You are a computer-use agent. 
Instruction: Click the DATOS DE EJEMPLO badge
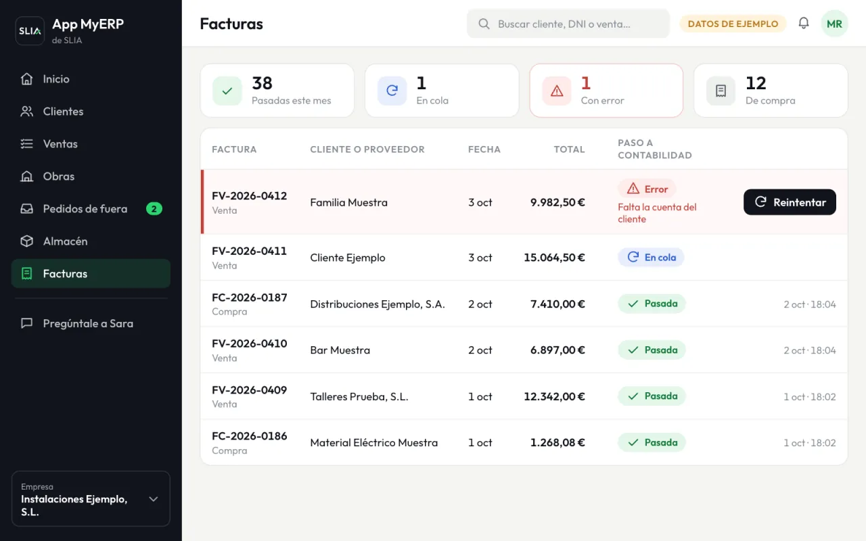733,24
